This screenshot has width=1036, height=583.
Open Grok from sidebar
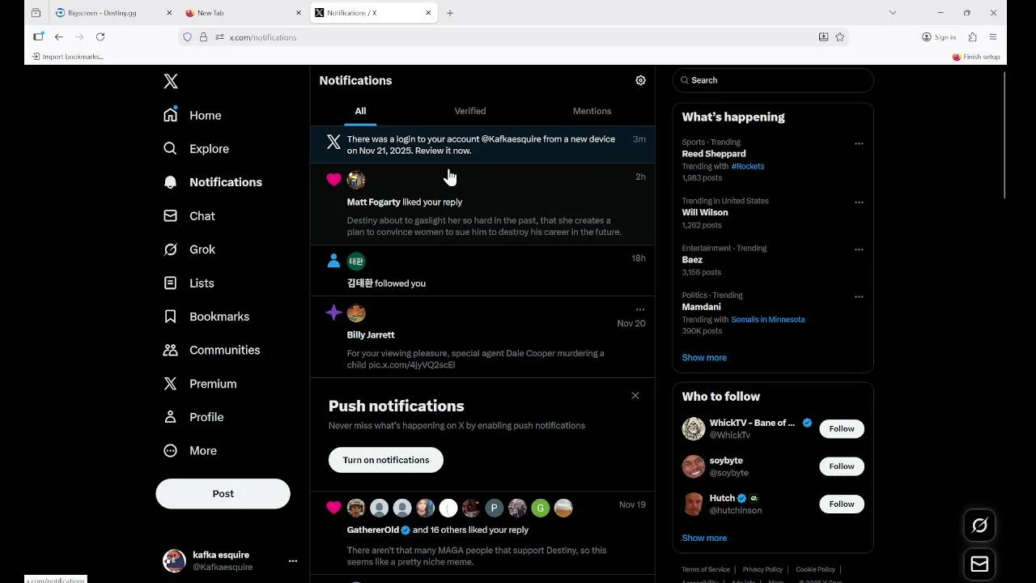pyautogui.click(x=189, y=249)
